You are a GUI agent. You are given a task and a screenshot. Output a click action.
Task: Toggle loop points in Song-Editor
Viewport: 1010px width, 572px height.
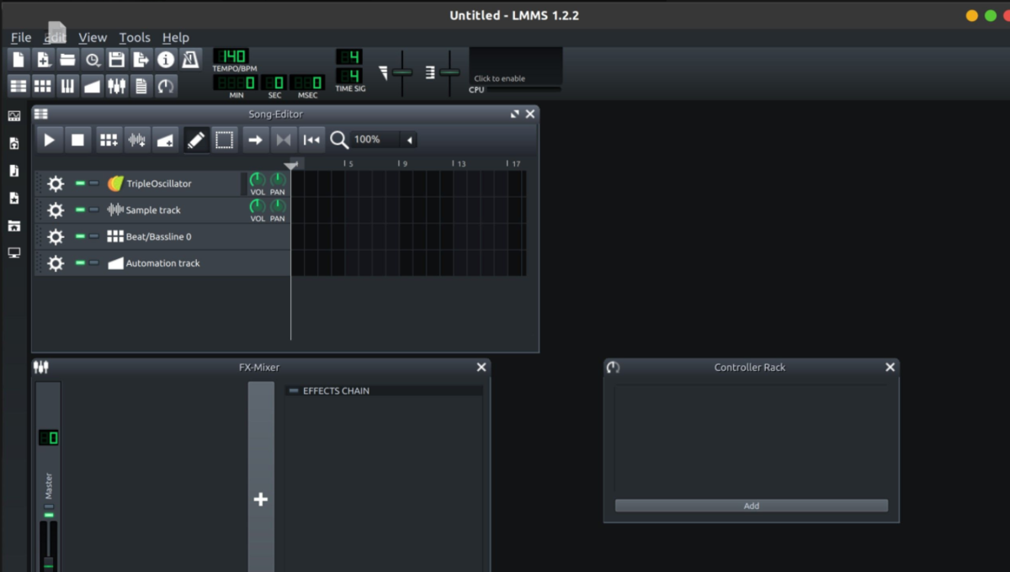(x=284, y=140)
